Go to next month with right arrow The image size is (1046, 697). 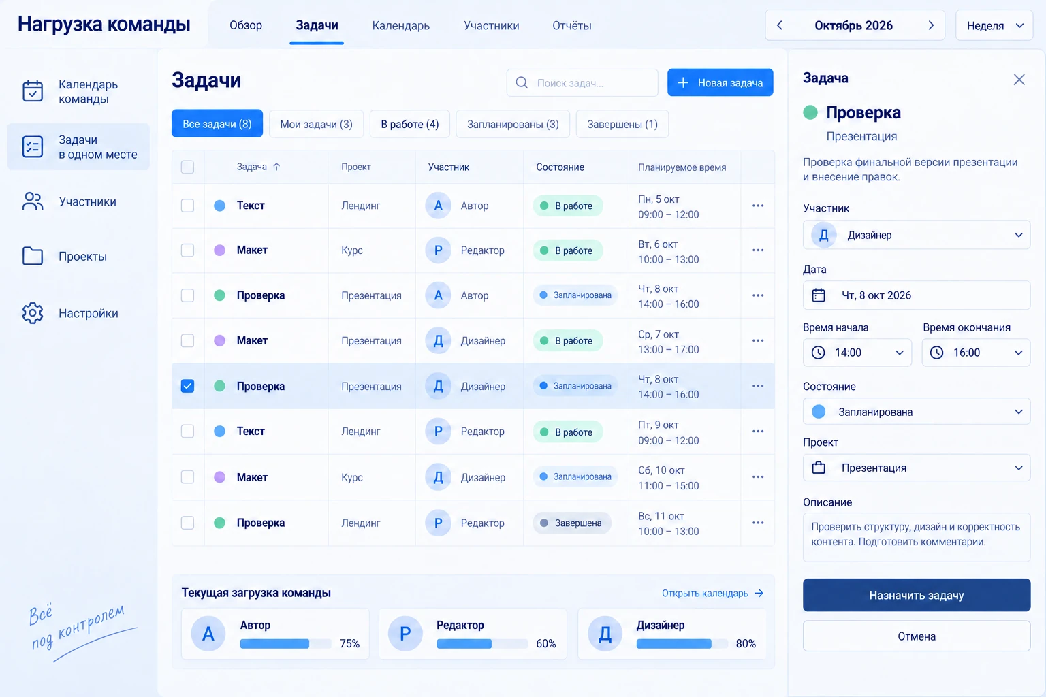pos(931,25)
